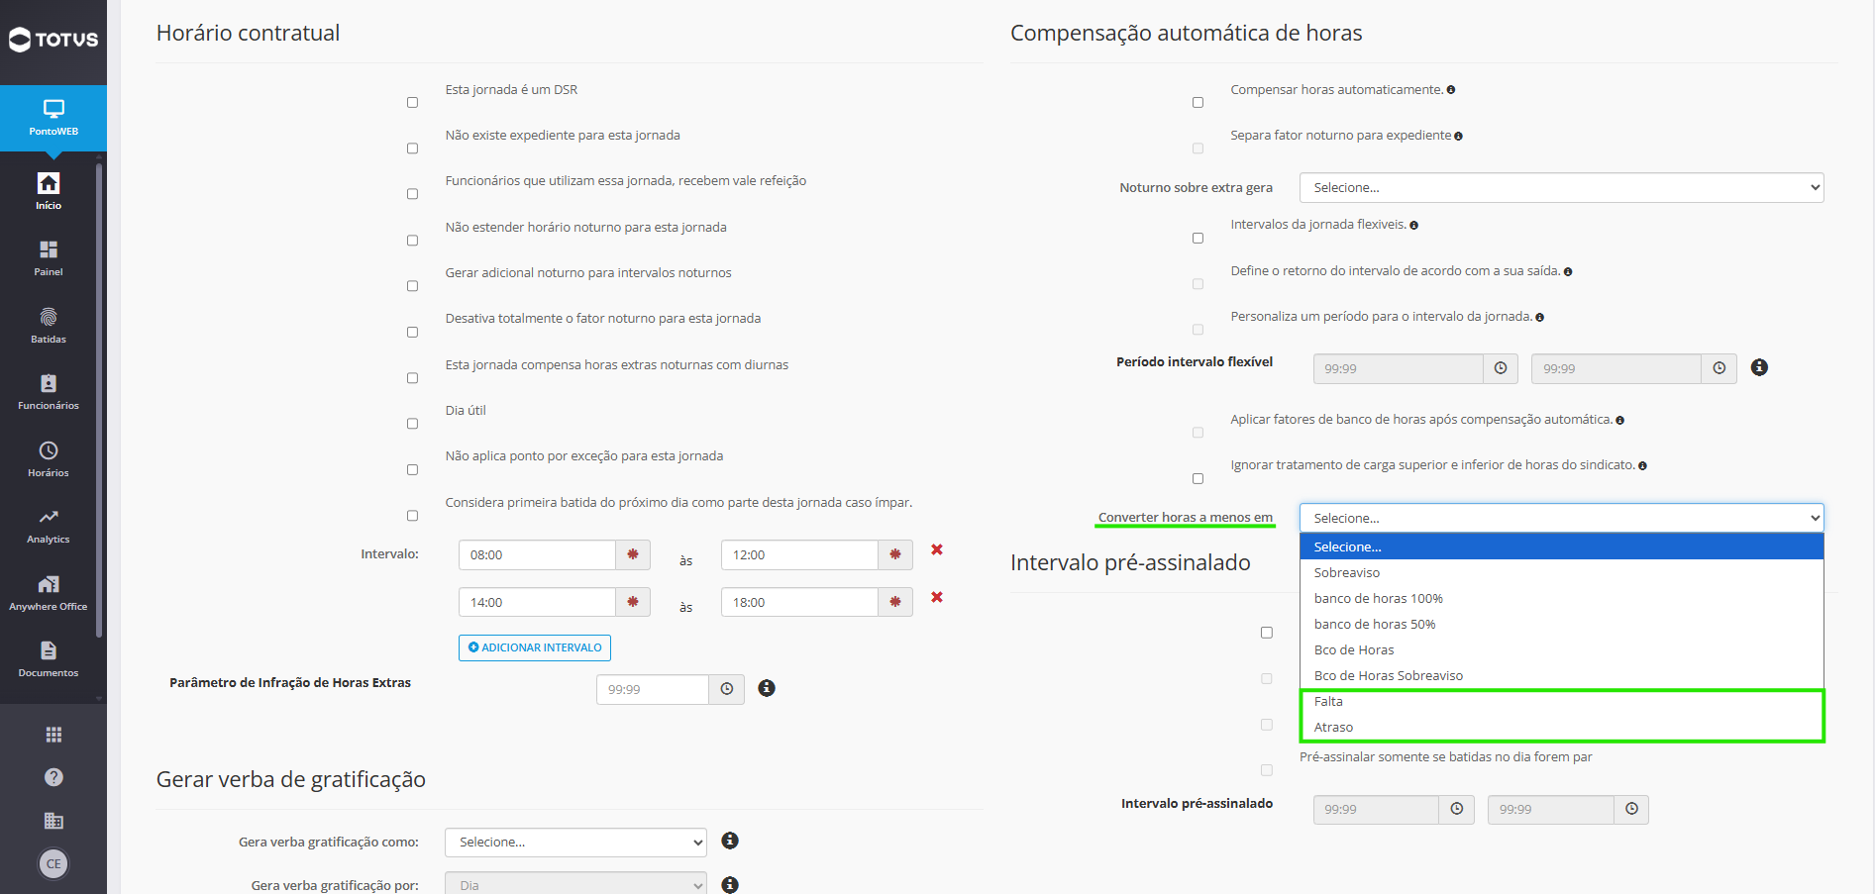Open 'Gera verba gratificação por' Dia dropdown

575,885
